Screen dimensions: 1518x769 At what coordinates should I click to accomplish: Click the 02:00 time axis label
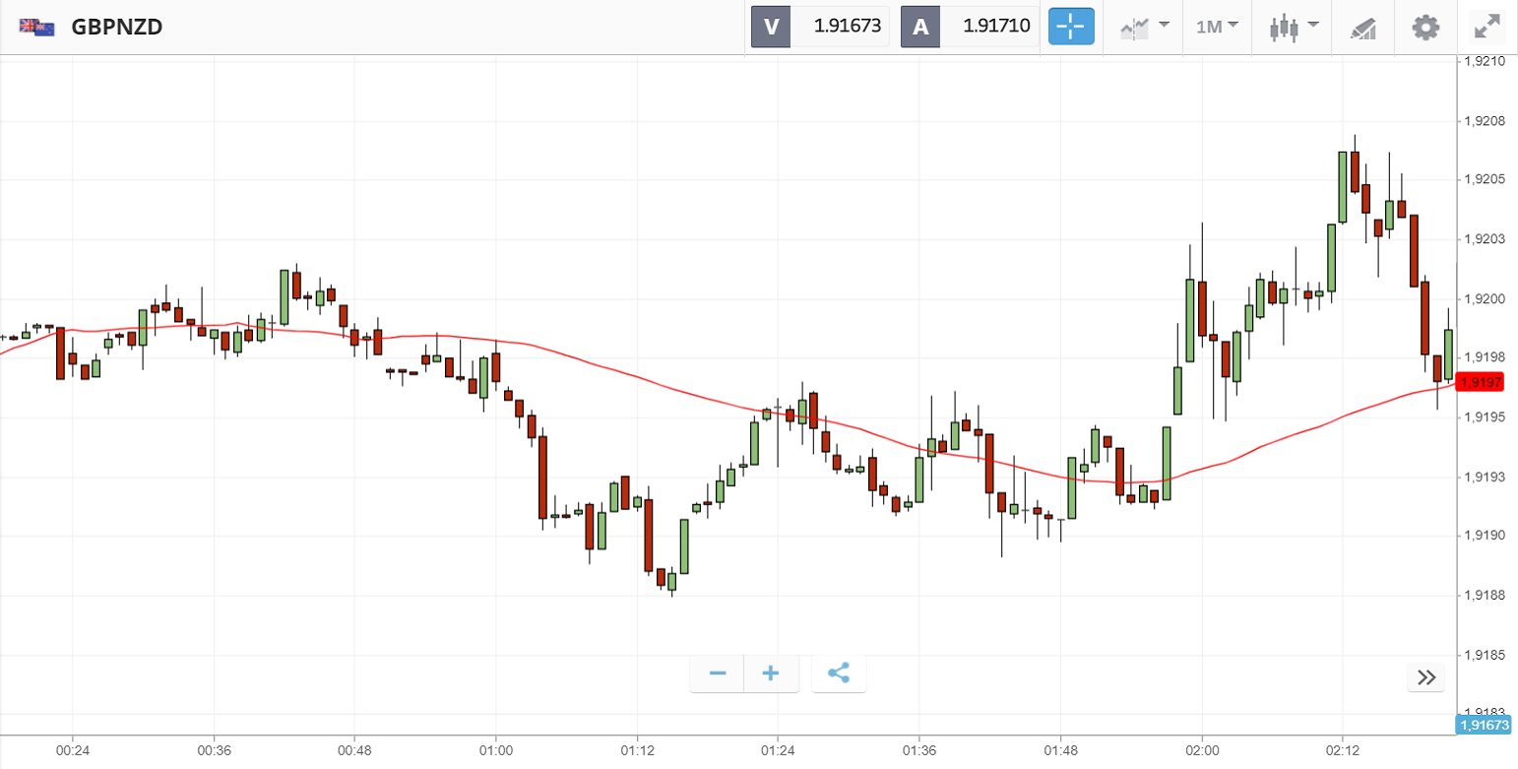pyautogui.click(x=1201, y=750)
